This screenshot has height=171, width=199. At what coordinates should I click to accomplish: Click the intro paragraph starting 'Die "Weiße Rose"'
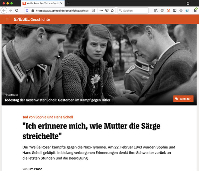pyautogui.click(x=99, y=153)
